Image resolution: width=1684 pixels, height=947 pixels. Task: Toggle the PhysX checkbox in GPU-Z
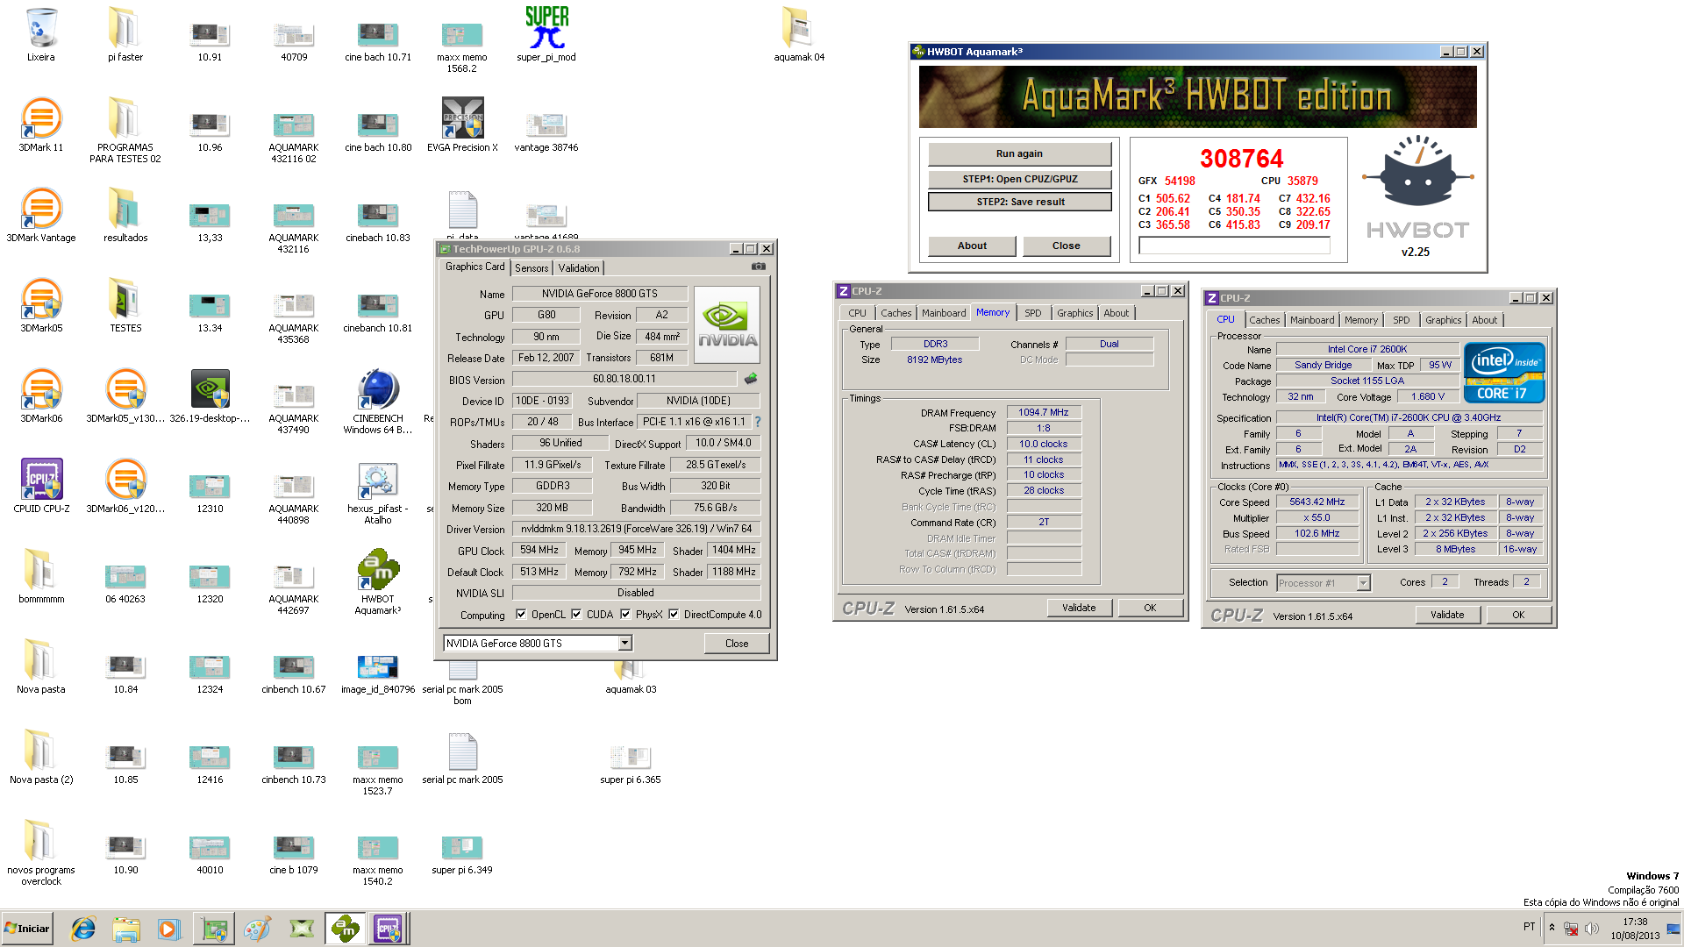(x=625, y=615)
